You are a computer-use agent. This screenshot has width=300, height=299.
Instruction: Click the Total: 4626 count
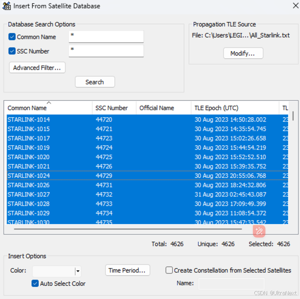pyautogui.click(x=167, y=244)
